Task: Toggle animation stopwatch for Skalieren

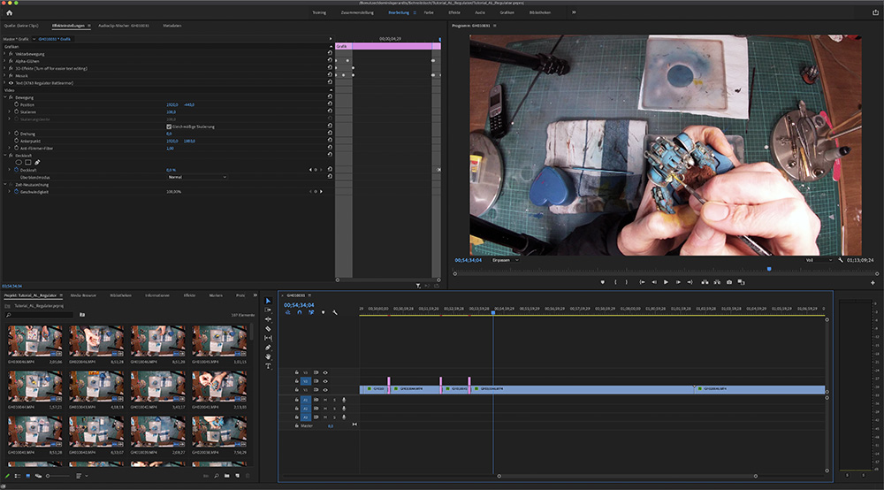Action: pyautogui.click(x=16, y=111)
